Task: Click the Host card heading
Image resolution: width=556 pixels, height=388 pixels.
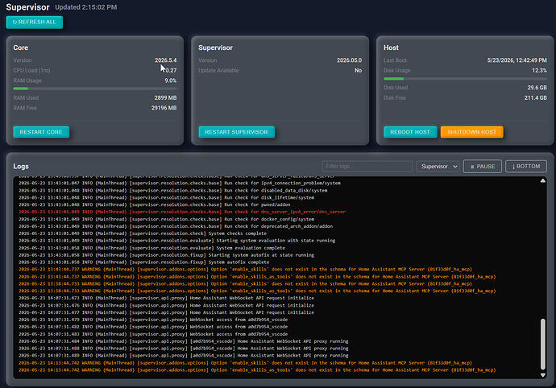Action: pos(391,47)
